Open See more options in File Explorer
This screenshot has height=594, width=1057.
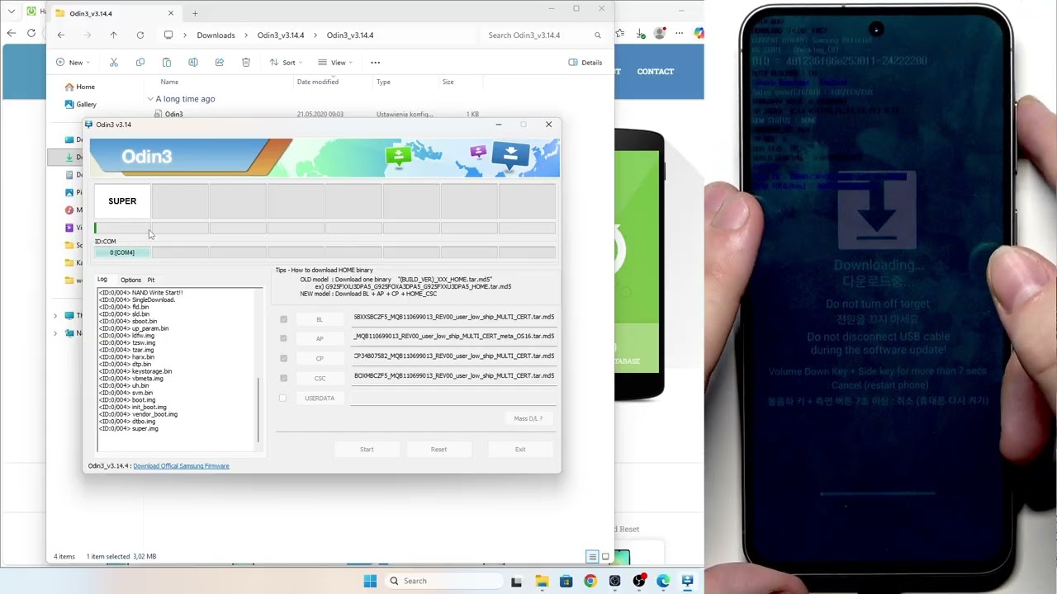click(375, 63)
